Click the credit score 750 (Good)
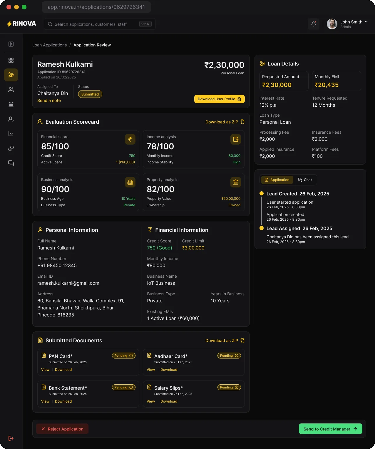This screenshot has height=449, width=375. 160,248
